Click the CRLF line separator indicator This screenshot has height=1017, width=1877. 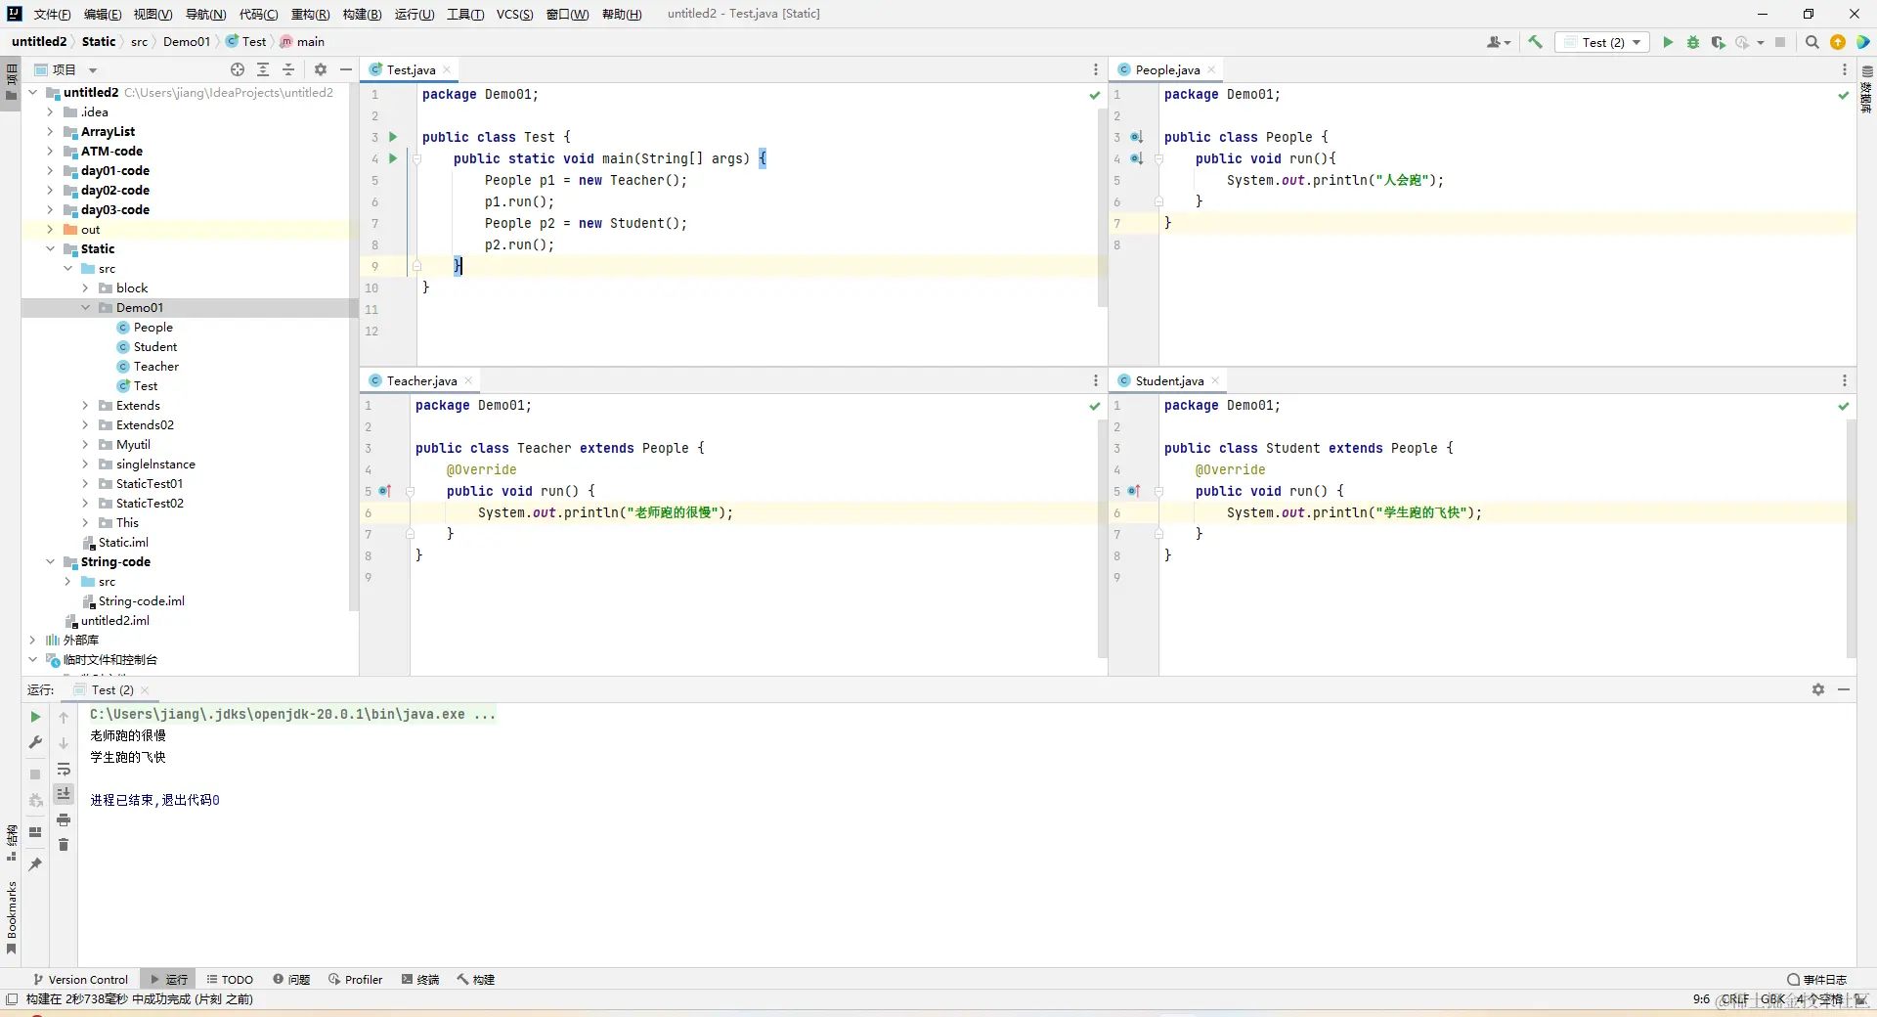[1735, 998]
